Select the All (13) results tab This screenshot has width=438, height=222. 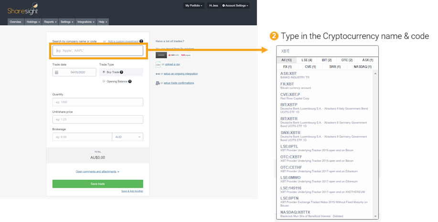click(287, 60)
